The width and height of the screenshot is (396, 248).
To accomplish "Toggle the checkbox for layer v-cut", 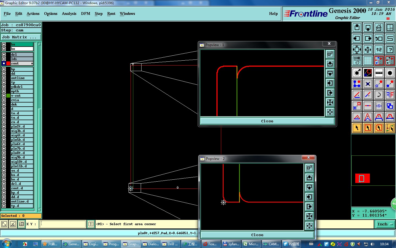I will 4,96.
